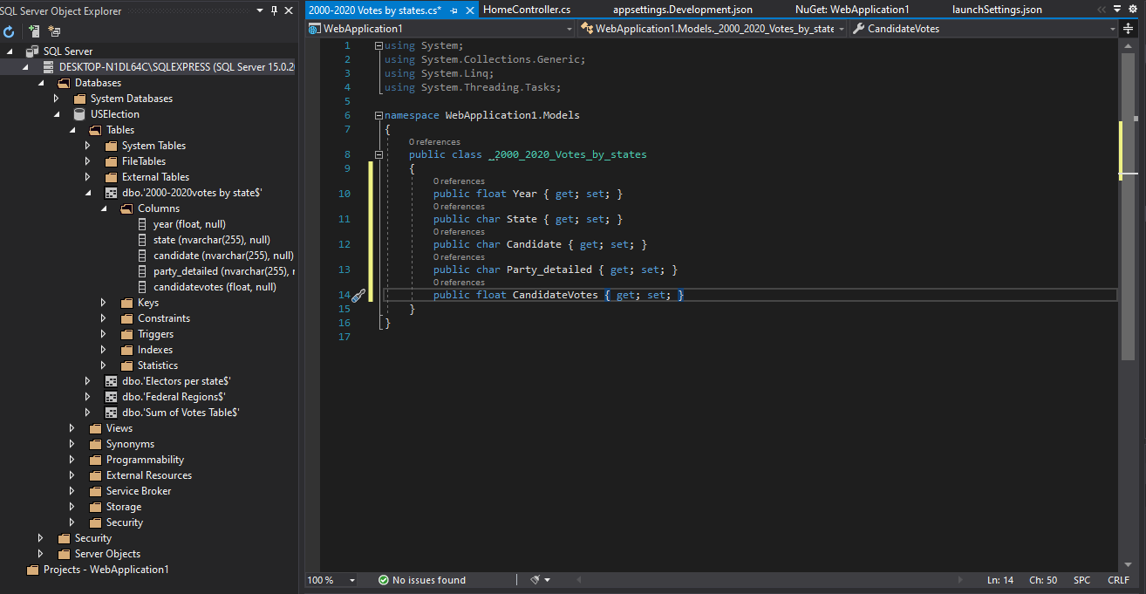Collapse the WebApplication1.Models namespace region

(379, 114)
